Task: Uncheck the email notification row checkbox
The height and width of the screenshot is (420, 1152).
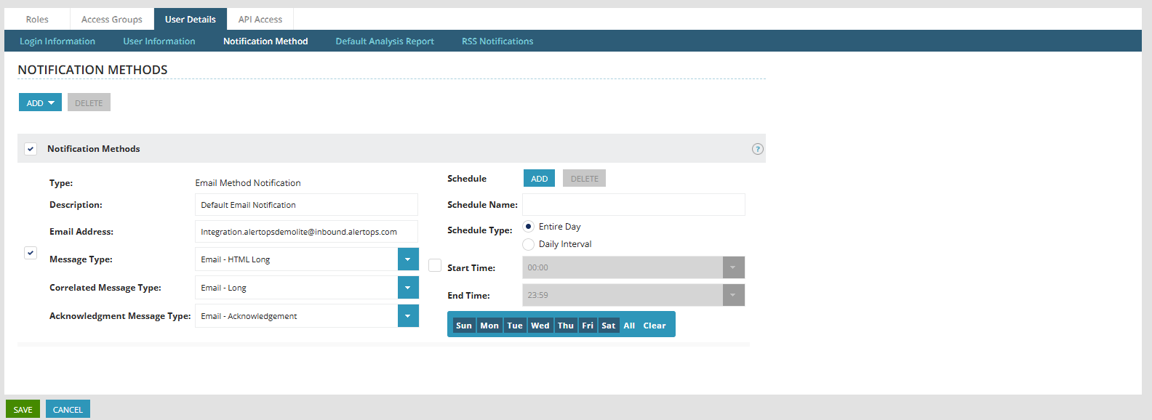Action: pyautogui.click(x=31, y=253)
